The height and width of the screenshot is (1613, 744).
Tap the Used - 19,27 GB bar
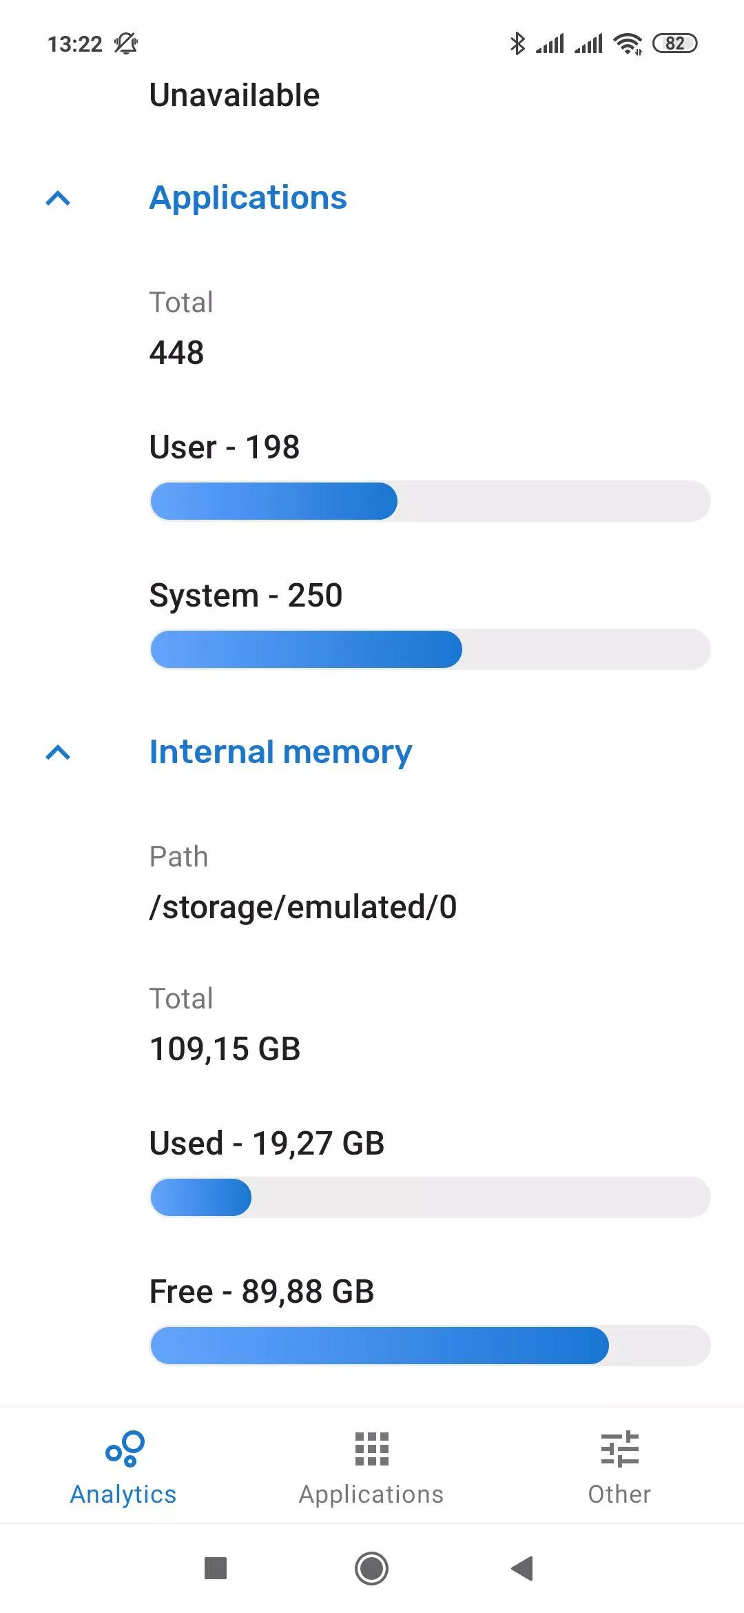pyautogui.click(x=430, y=1197)
